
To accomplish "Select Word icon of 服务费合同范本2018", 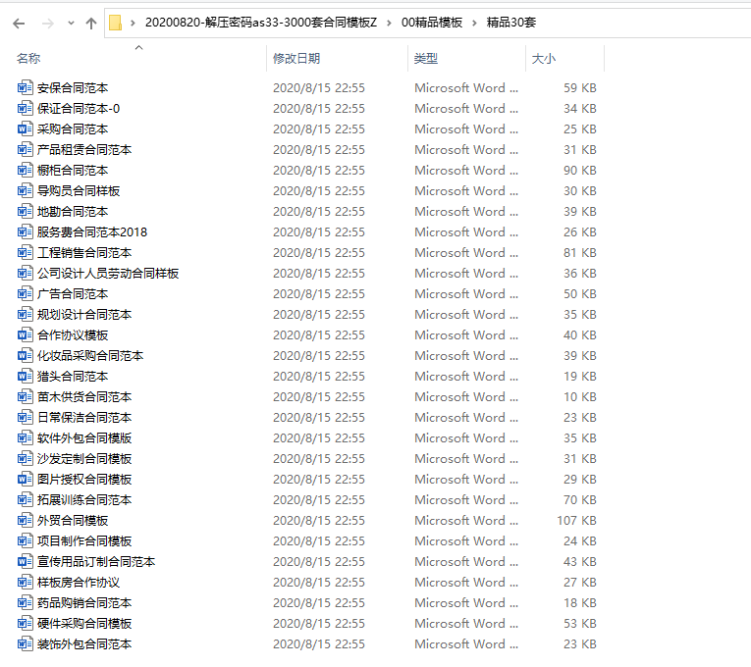I will [25, 231].
